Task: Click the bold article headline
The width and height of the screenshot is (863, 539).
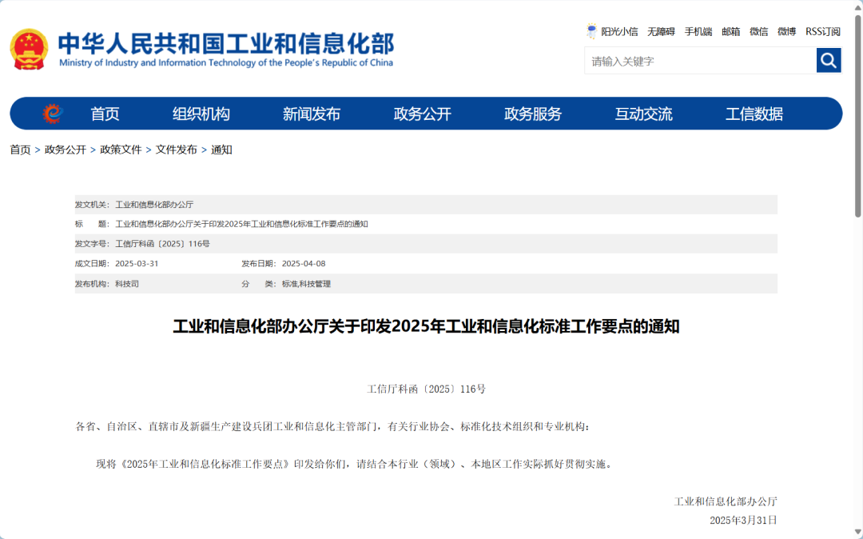Action: pyautogui.click(x=426, y=326)
